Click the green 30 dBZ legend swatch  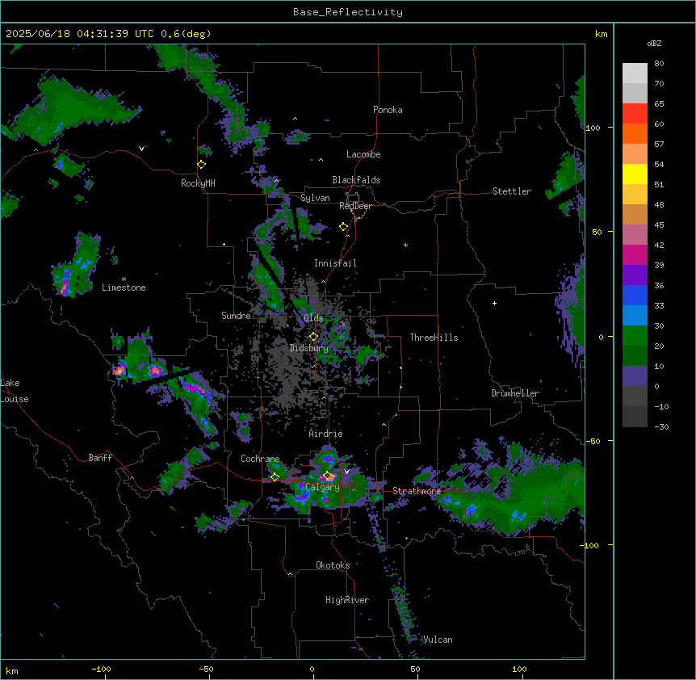pos(635,336)
